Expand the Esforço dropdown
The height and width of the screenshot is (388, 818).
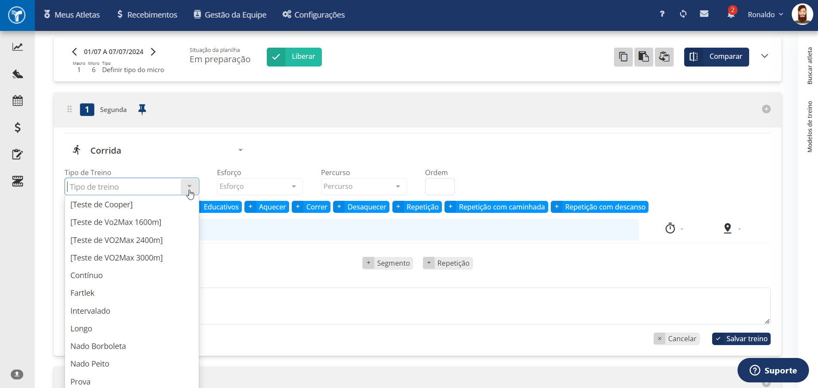click(259, 186)
